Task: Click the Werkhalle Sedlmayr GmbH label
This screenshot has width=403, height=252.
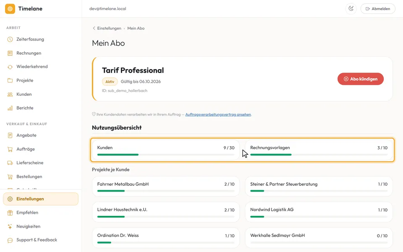Action: [277, 235]
